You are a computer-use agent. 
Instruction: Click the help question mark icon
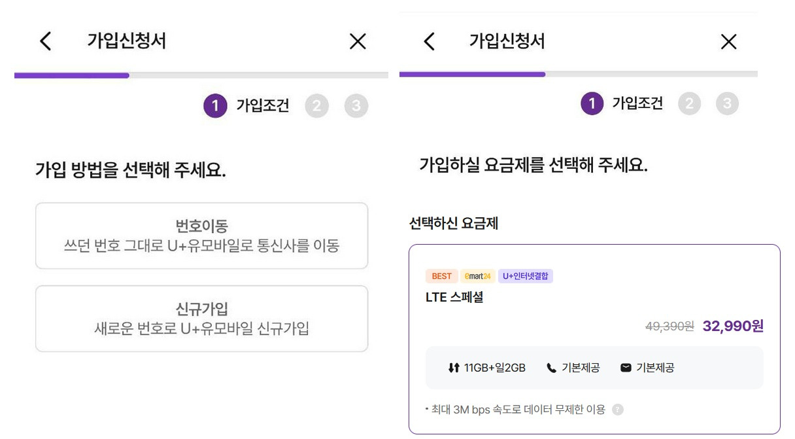click(x=618, y=410)
